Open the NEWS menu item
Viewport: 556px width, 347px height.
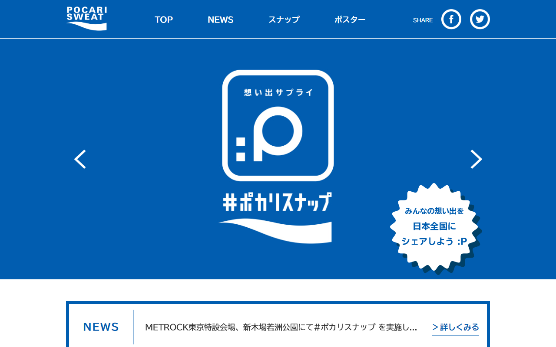(221, 20)
